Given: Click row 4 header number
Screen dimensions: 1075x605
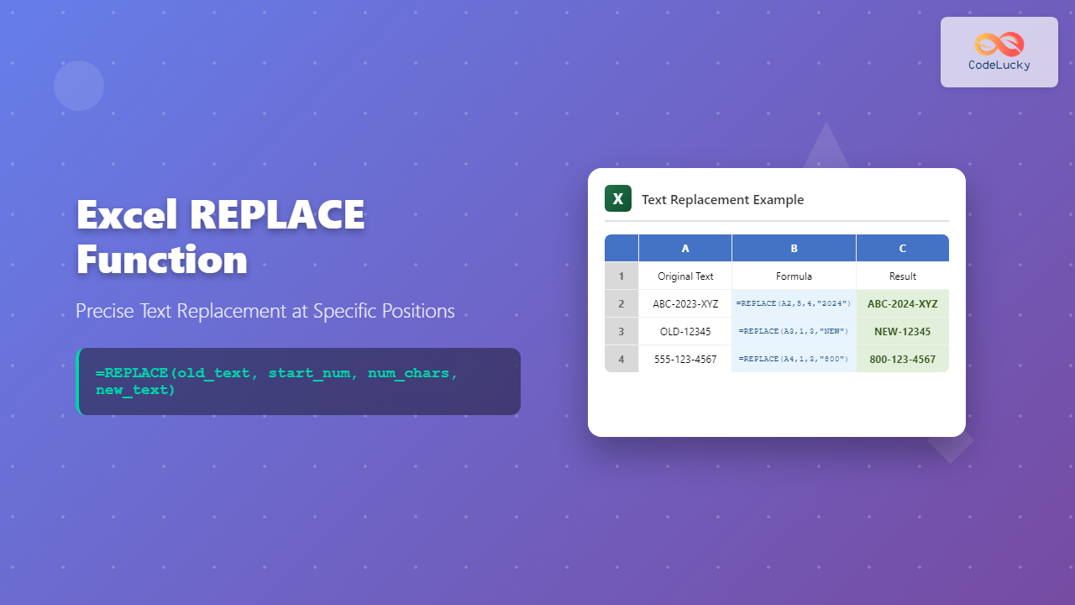Looking at the screenshot, I should point(621,359).
